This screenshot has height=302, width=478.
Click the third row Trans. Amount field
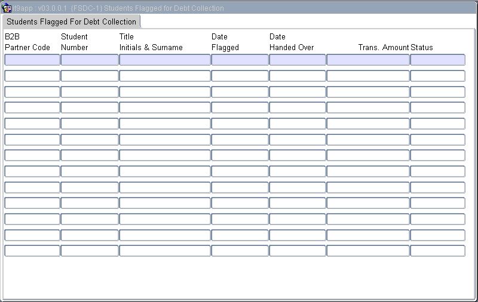pos(368,92)
